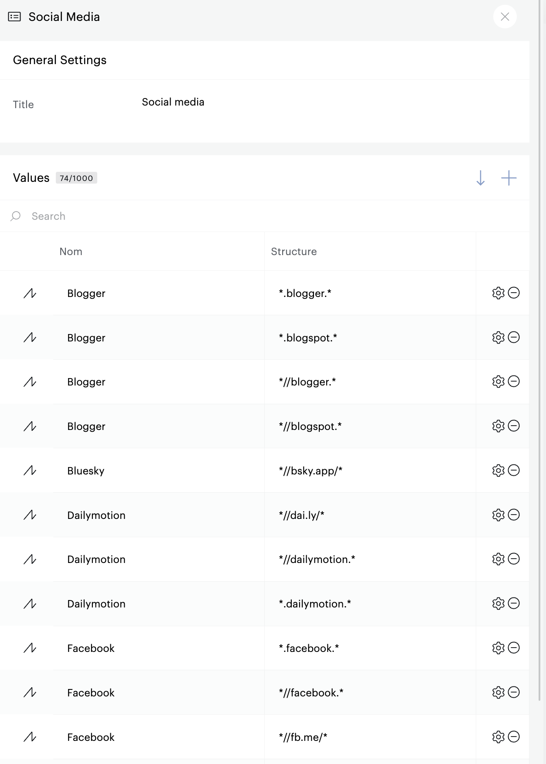Click the plus icon to add value
Image resolution: width=546 pixels, height=764 pixels.
[508, 178]
